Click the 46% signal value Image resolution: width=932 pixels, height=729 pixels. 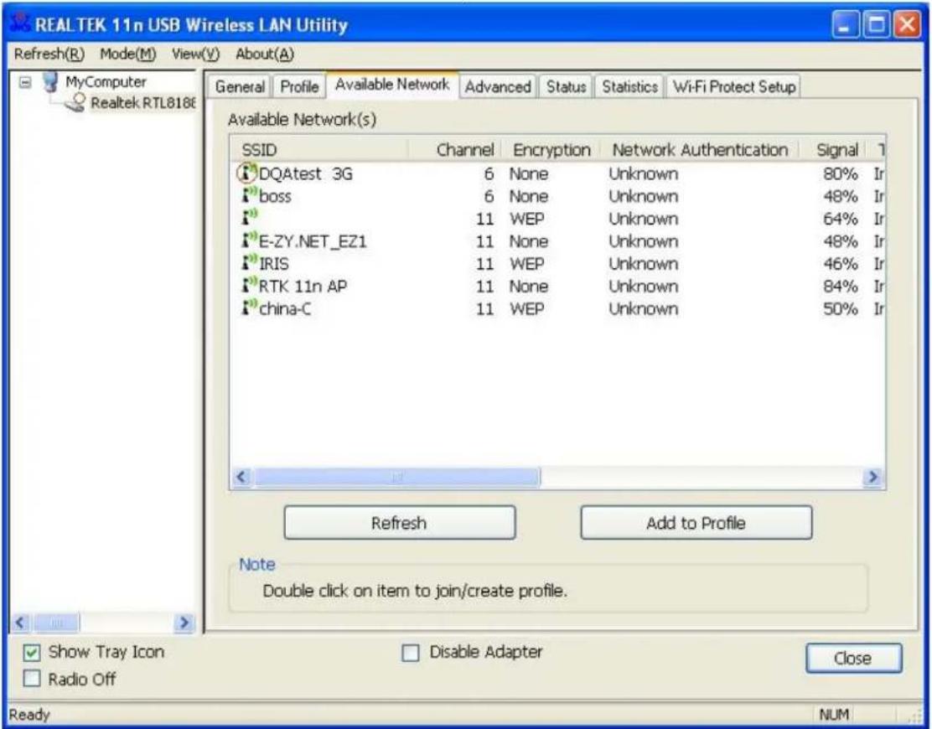(x=841, y=264)
